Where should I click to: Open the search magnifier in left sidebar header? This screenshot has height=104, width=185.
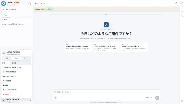click(x=30, y=4)
